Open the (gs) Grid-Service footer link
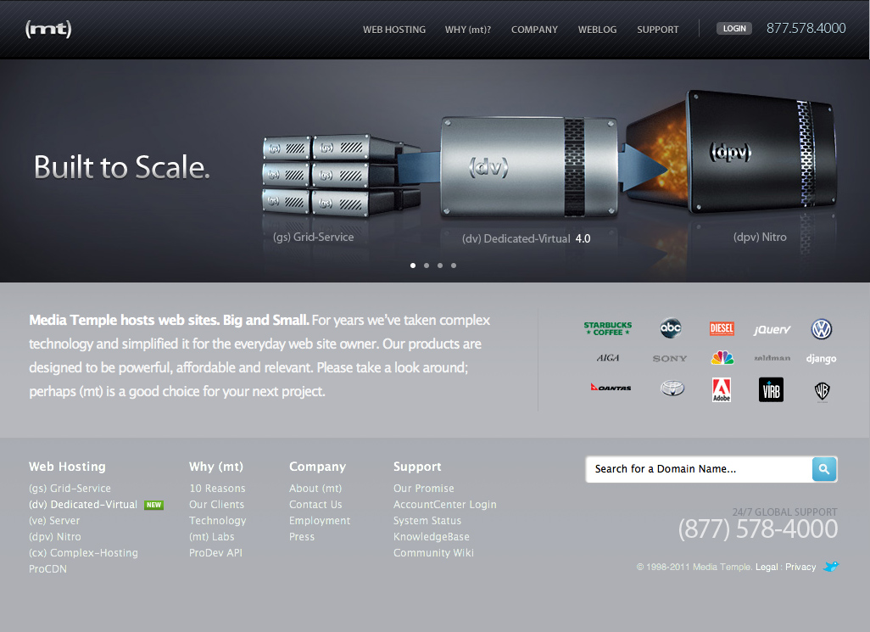The height and width of the screenshot is (632, 870). pos(70,489)
